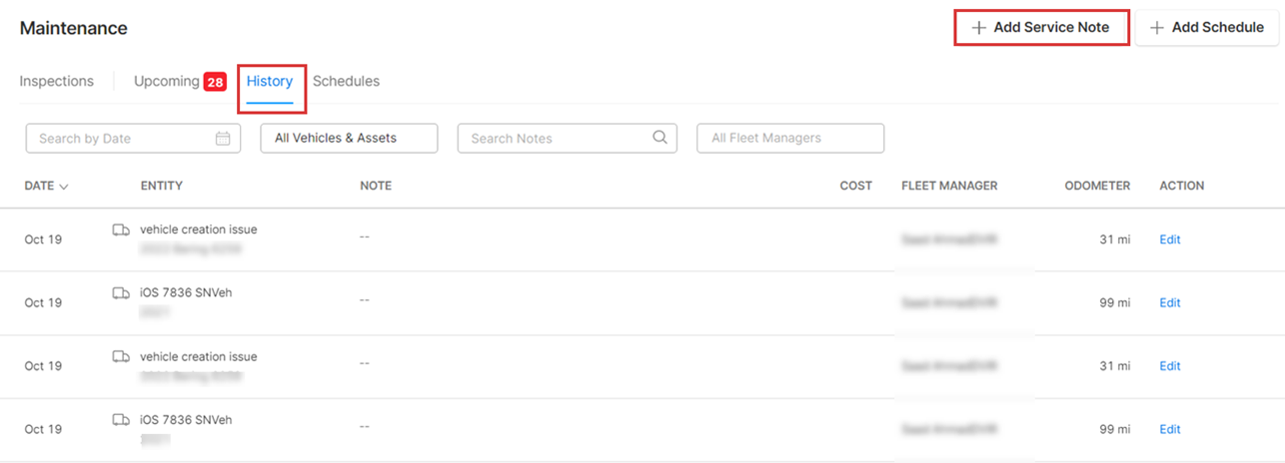
Task: Switch to the Inspections tab
Action: (57, 81)
